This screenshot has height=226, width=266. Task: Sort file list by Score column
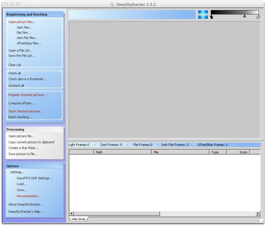point(238,152)
